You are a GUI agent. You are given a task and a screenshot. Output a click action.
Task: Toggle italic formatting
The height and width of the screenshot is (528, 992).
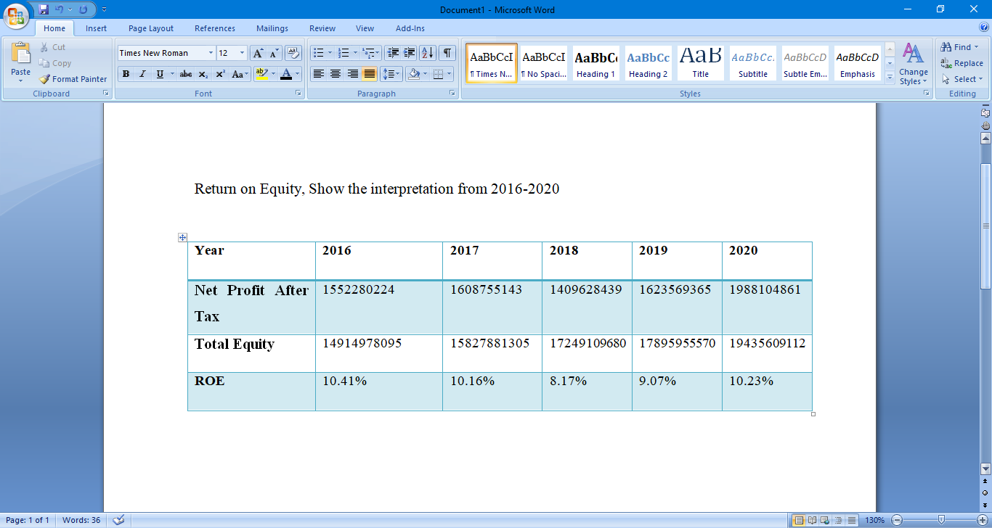point(143,74)
